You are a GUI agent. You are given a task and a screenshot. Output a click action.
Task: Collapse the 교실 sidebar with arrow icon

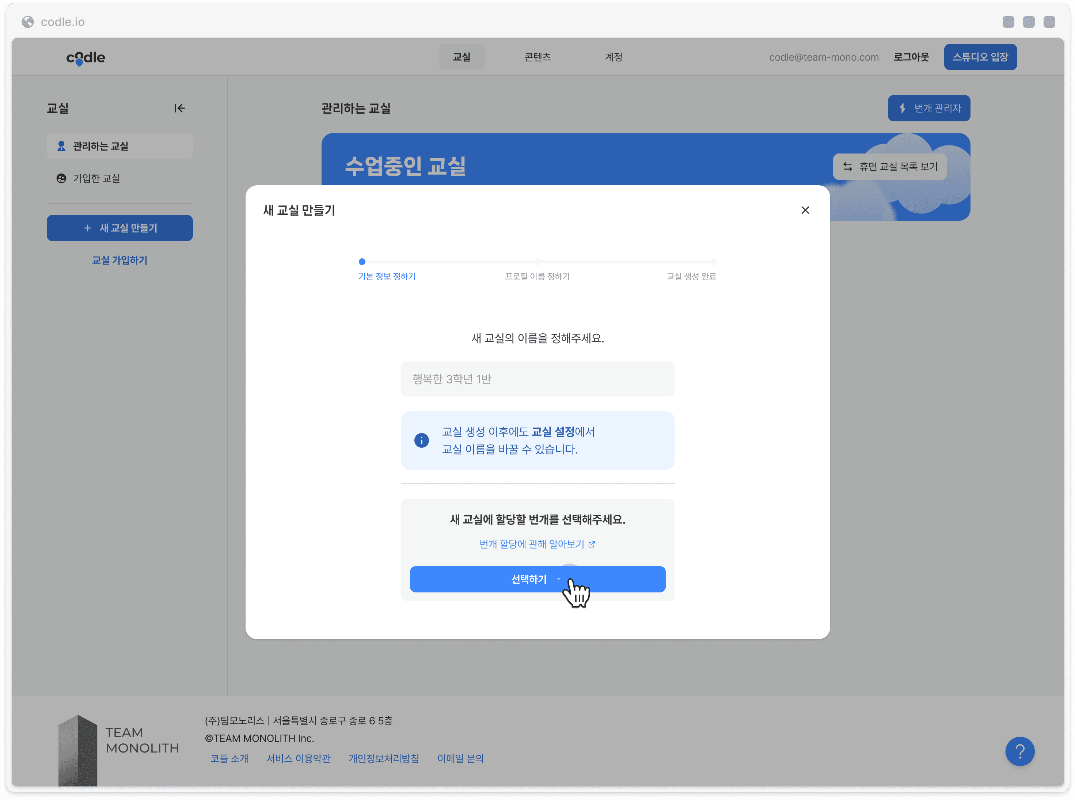[180, 108]
